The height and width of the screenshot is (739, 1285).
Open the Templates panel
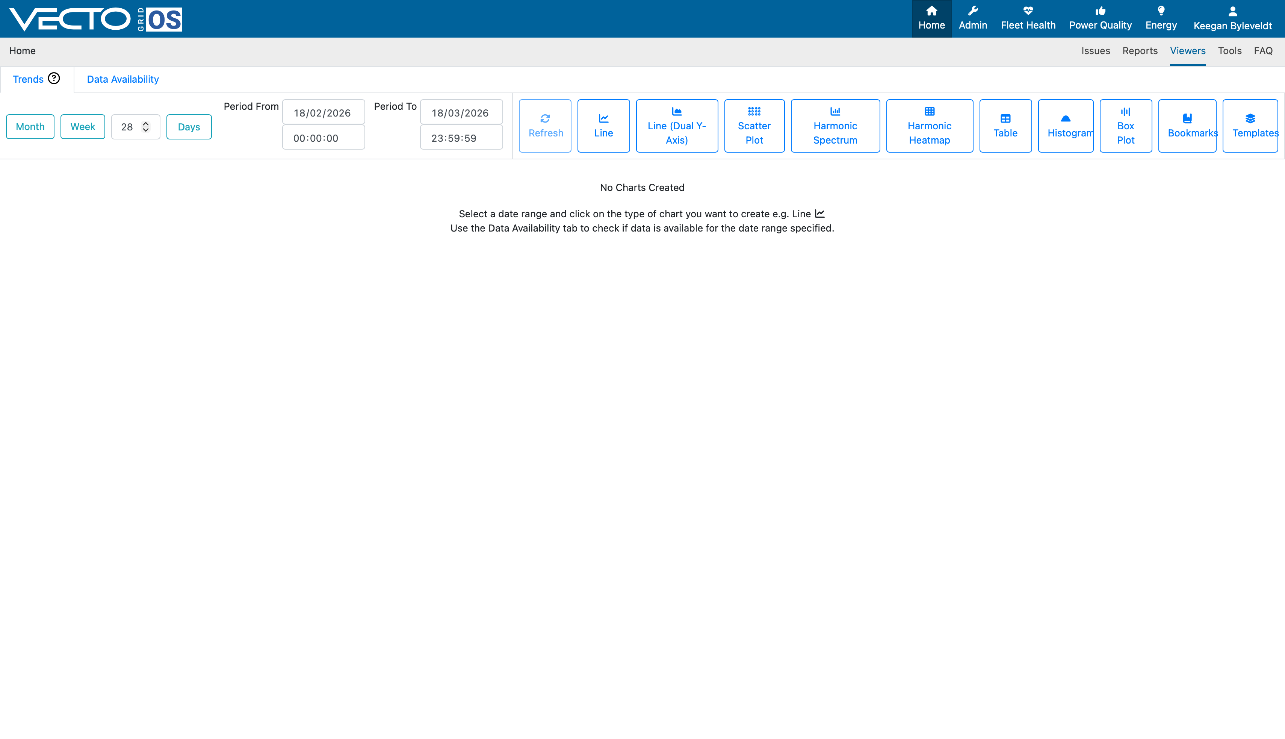coord(1250,126)
